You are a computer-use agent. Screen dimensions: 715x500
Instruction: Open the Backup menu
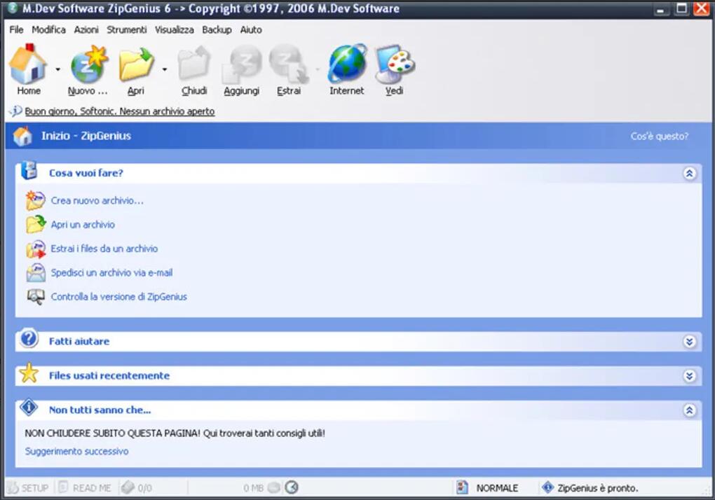(217, 29)
